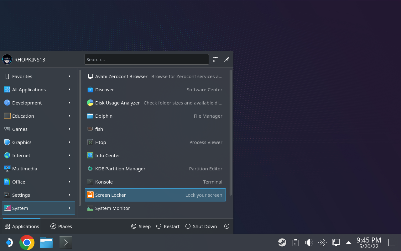Expand the Multimedia category arrow
The width and height of the screenshot is (401, 251).
pyautogui.click(x=70, y=168)
